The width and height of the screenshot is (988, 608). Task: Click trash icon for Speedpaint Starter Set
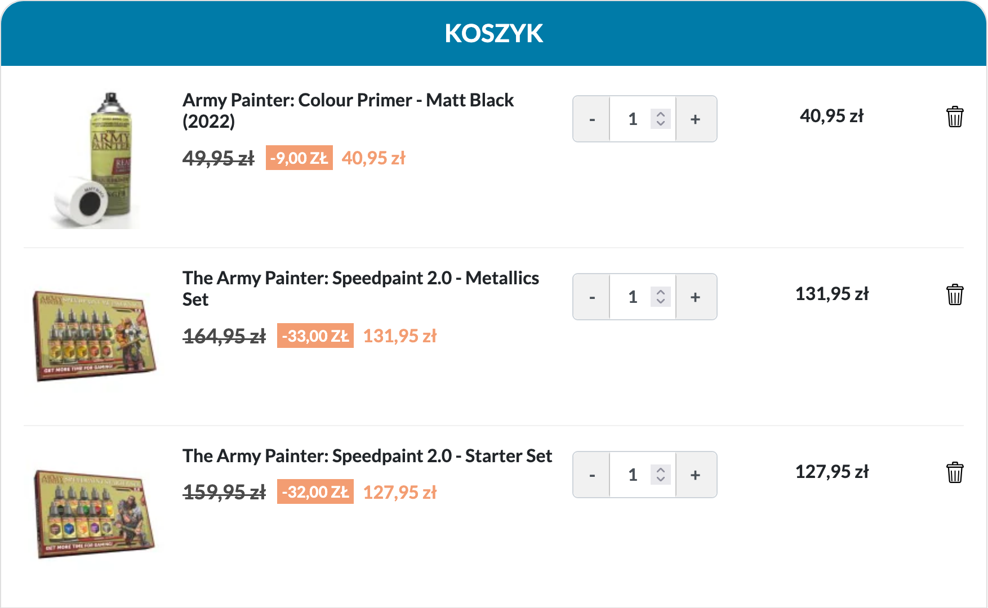(x=954, y=472)
